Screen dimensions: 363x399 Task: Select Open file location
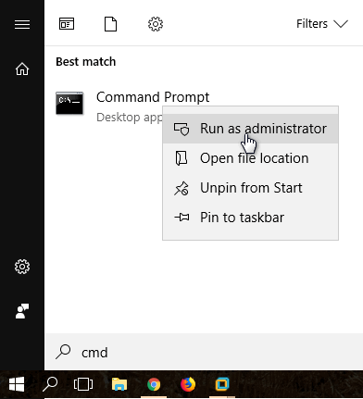click(250, 158)
